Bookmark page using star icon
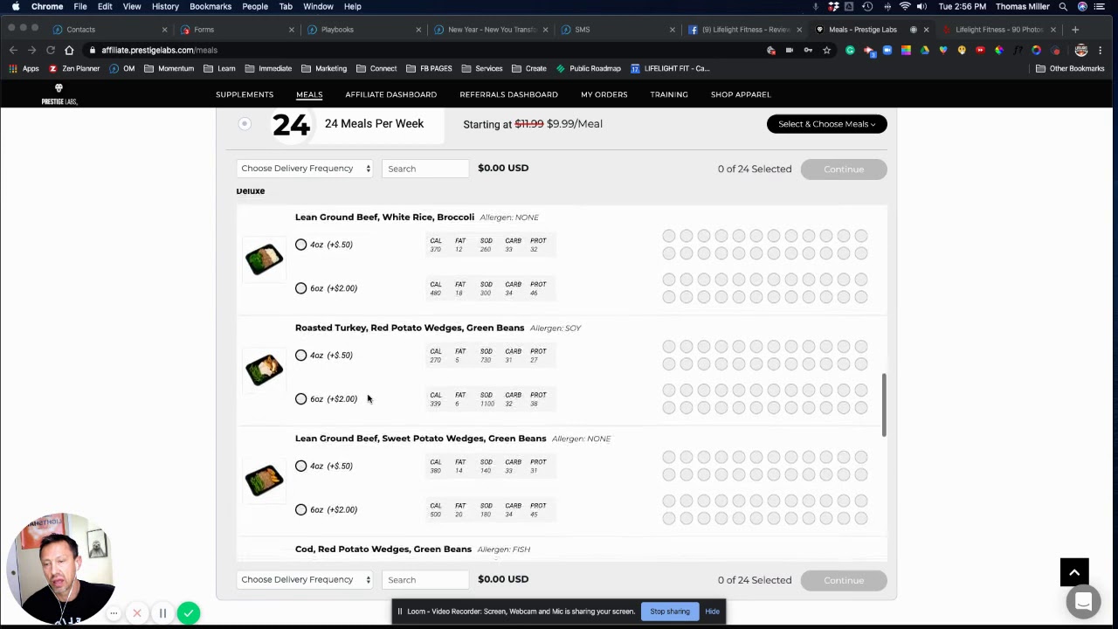 coord(826,50)
